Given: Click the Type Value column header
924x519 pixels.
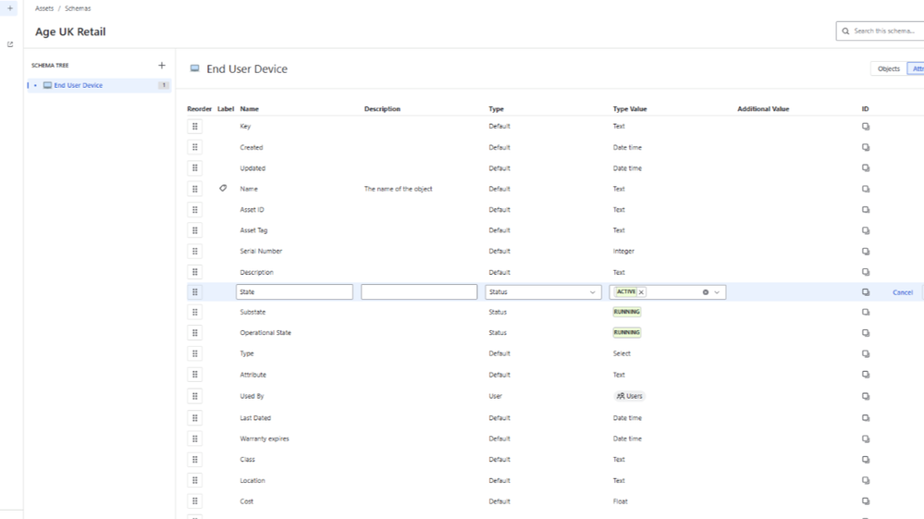Looking at the screenshot, I should (x=630, y=109).
